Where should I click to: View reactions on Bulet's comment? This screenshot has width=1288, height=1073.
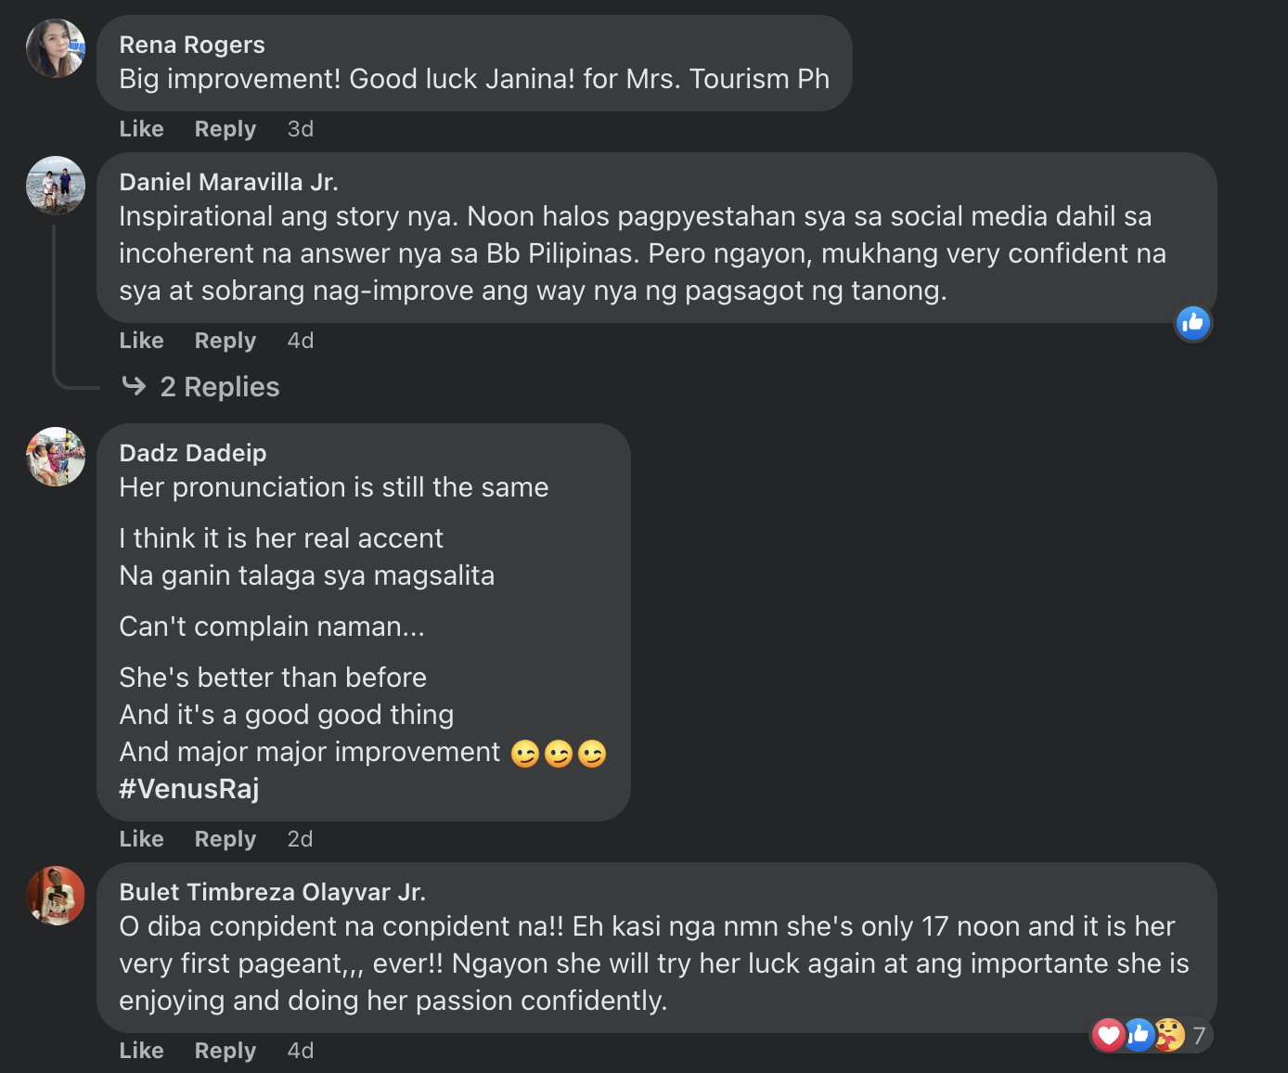click(1151, 1035)
